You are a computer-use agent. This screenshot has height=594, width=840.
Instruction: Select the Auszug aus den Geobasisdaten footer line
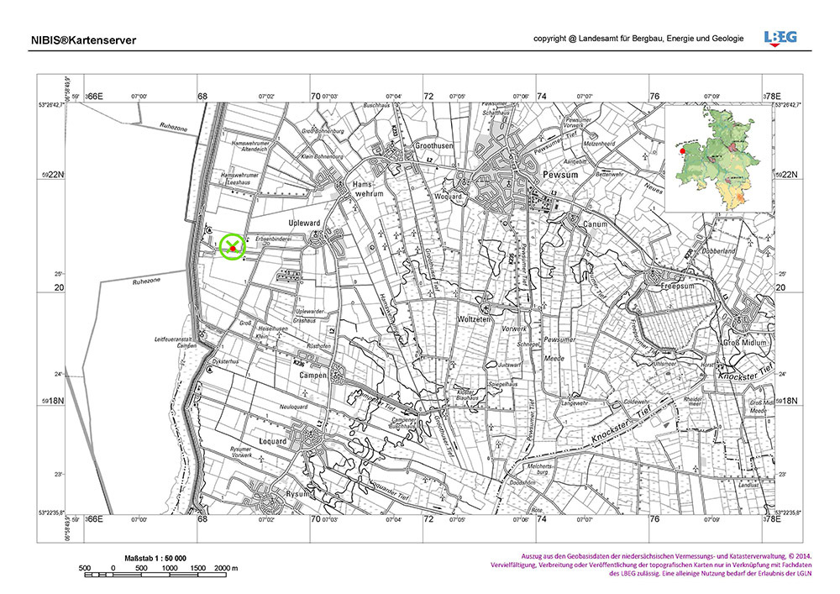[666, 556]
